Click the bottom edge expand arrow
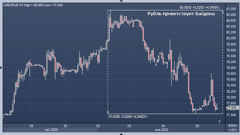 121,134
